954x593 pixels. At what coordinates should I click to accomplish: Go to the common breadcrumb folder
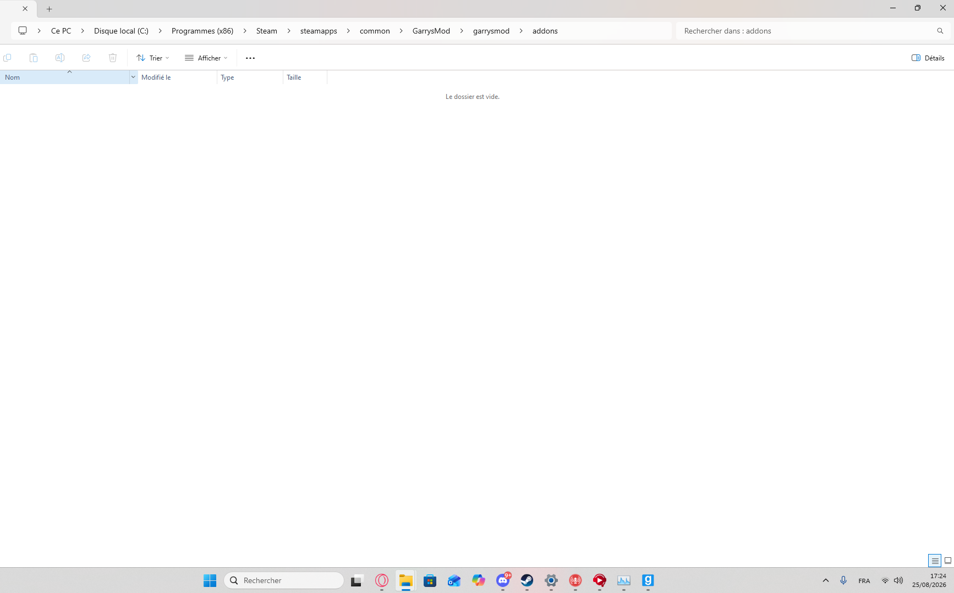(375, 31)
